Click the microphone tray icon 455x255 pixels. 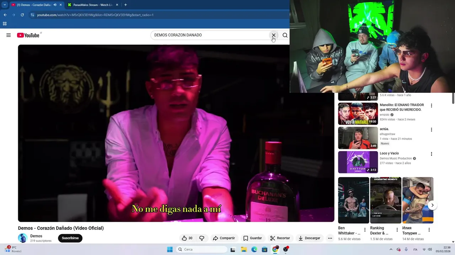pyautogui.click(x=406, y=249)
